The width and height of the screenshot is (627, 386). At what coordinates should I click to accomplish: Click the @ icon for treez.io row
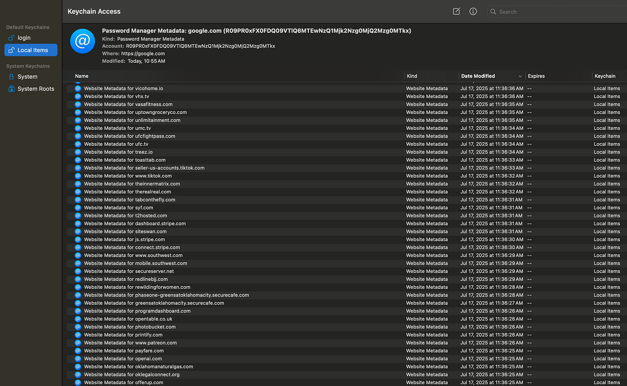[78, 152]
